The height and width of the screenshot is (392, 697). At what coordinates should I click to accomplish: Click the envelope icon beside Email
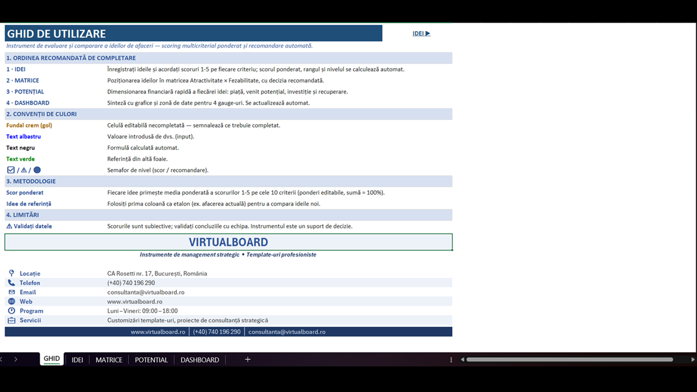pyautogui.click(x=11, y=292)
